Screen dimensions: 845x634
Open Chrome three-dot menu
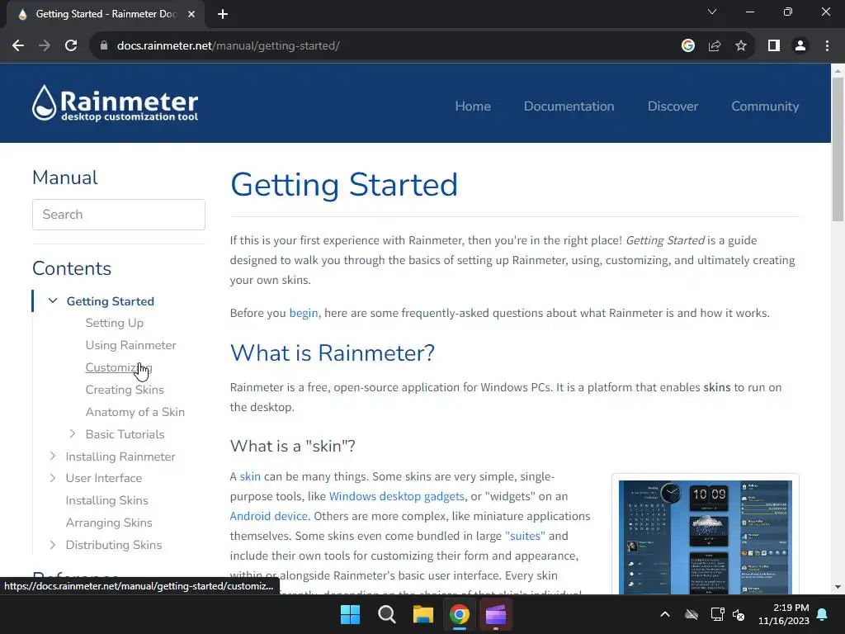tap(827, 46)
